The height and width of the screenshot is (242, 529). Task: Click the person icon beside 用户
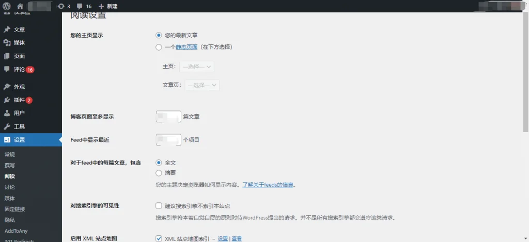(7, 113)
